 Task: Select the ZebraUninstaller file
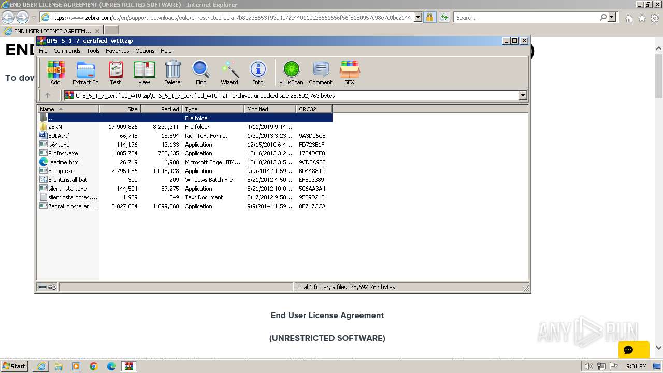click(185, 206)
